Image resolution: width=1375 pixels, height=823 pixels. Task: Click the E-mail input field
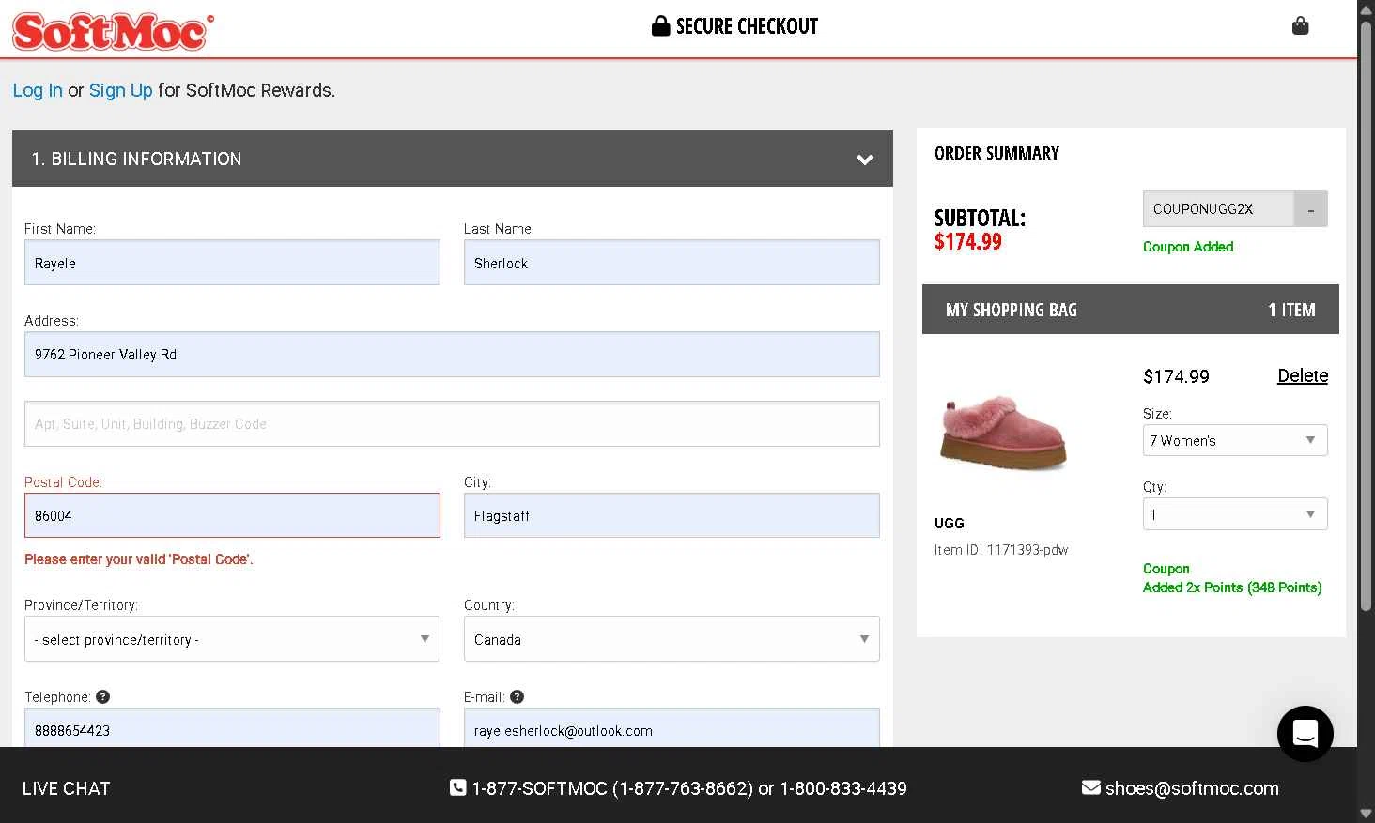[x=672, y=728]
